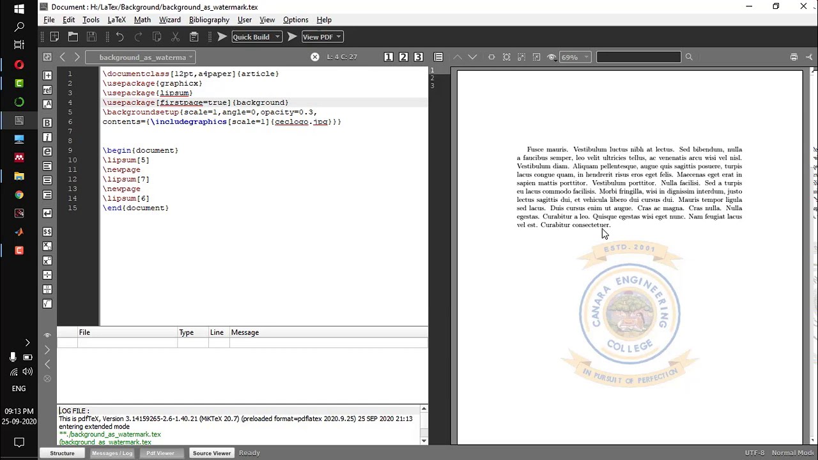
Task: Open the Windows Start menu
Action: pyautogui.click(x=19, y=9)
